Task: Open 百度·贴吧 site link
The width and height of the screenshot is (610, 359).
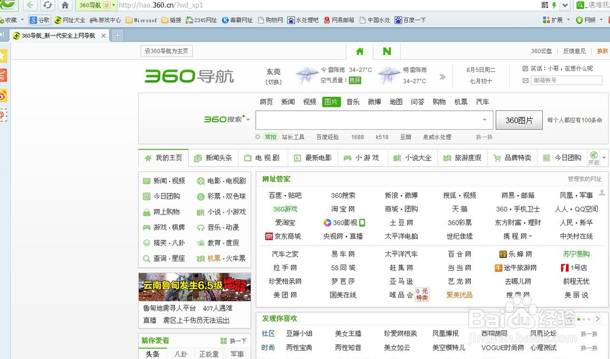Action: (285, 196)
